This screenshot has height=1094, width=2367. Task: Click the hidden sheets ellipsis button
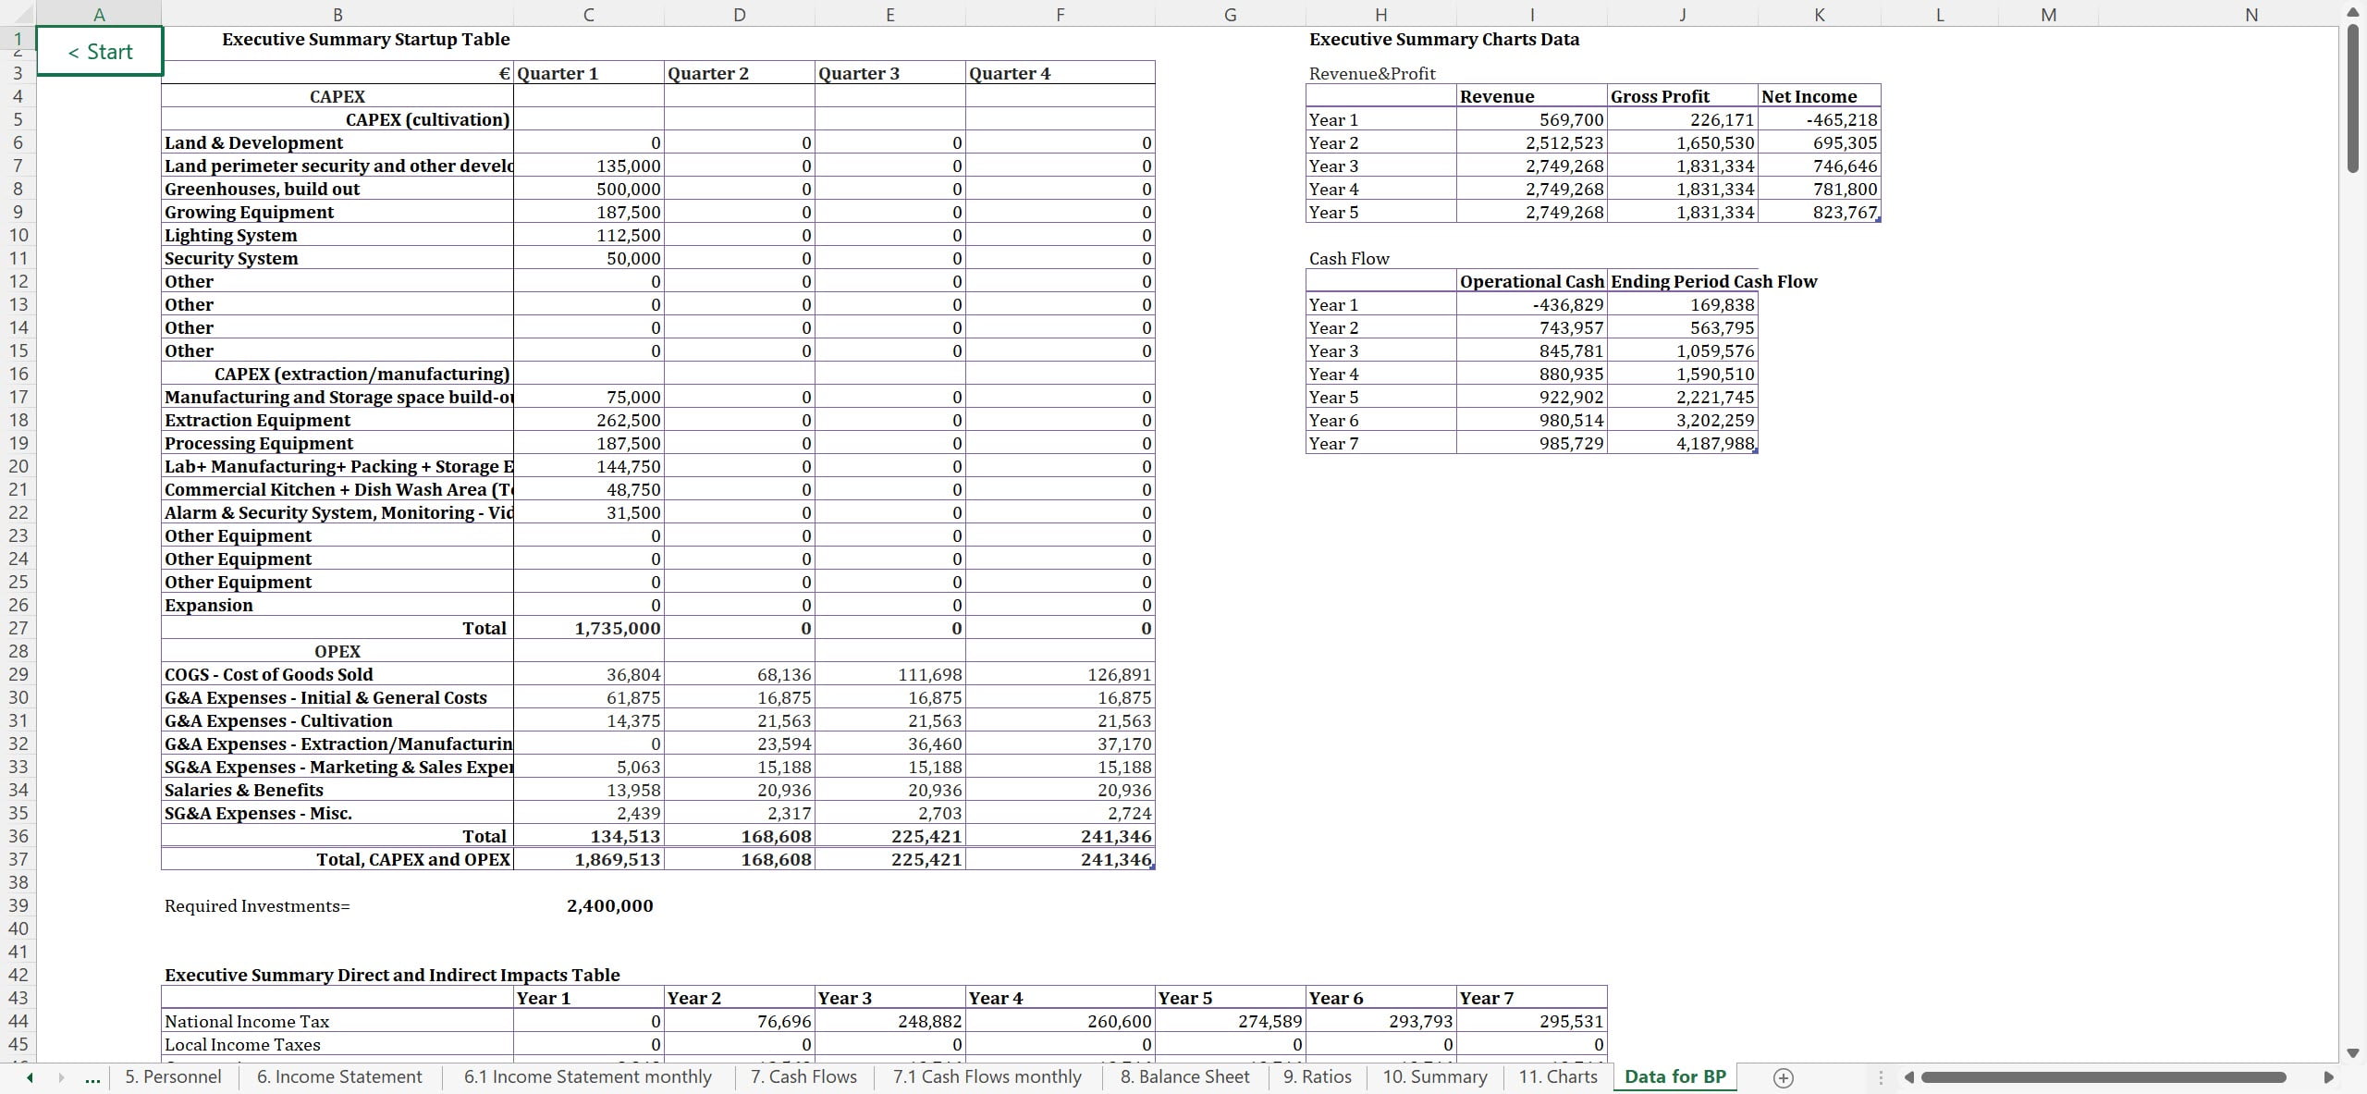point(92,1077)
